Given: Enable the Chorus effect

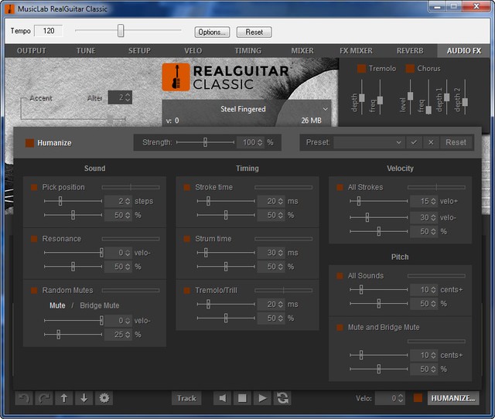Looking at the screenshot, I should coord(410,69).
